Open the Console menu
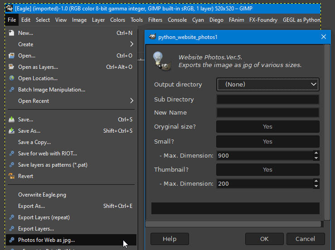This screenshot has width=335, height=250. click(177, 20)
